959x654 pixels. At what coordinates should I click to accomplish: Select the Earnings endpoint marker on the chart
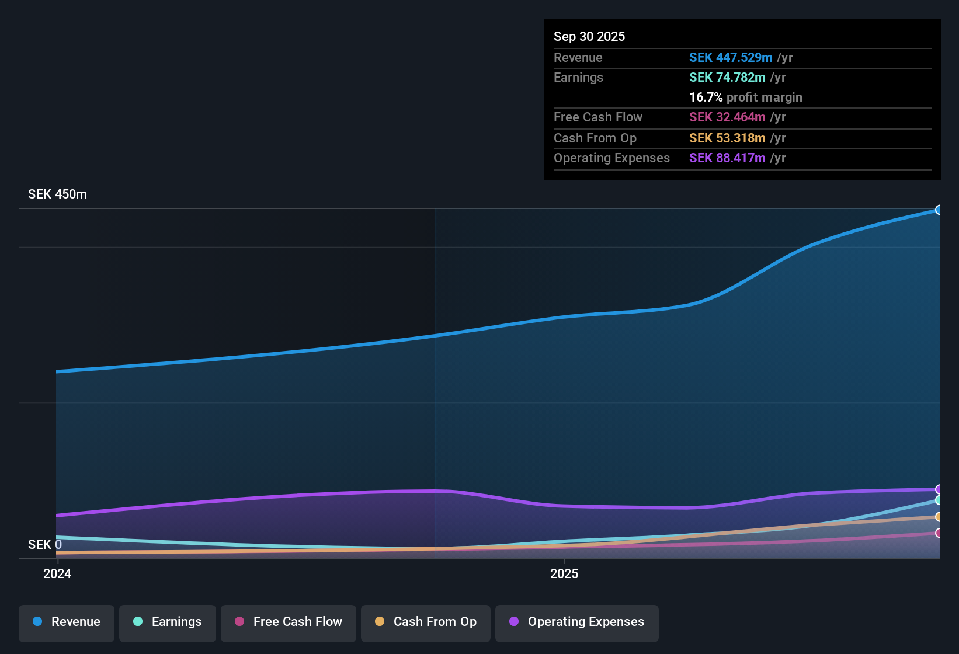click(939, 501)
